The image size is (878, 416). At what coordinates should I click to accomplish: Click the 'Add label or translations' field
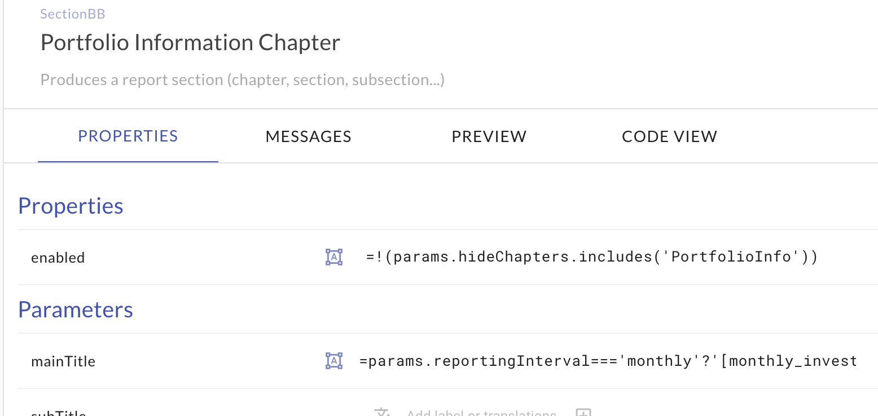click(x=481, y=413)
